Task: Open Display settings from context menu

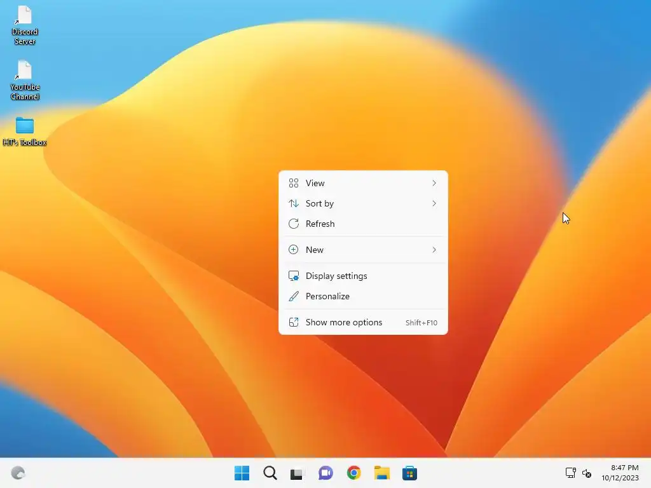Action: click(363, 276)
